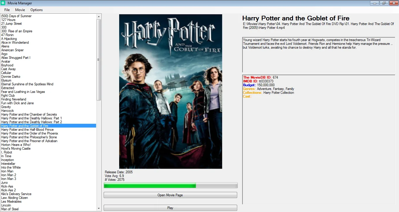Select "Elysium" in movie list
This screenshot has width=399, height=212.
48,80
